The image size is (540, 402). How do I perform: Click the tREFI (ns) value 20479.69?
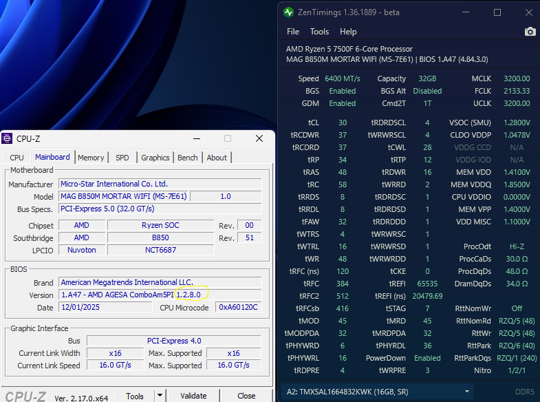(x=427, y=296)
